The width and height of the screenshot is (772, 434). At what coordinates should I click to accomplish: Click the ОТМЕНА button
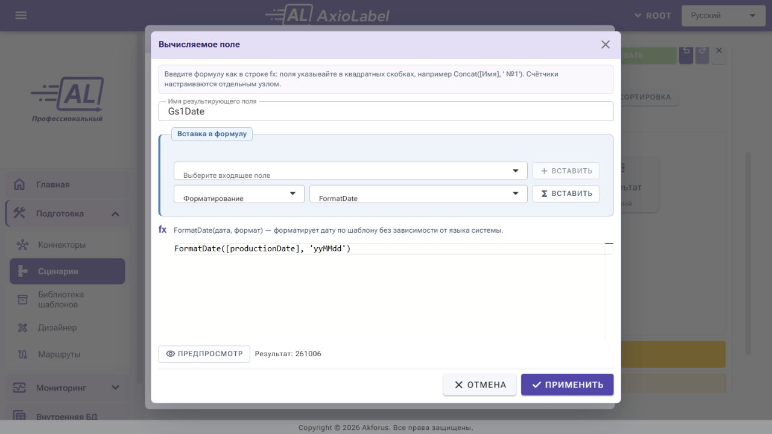pyautogui.click(x=479, y=385)
